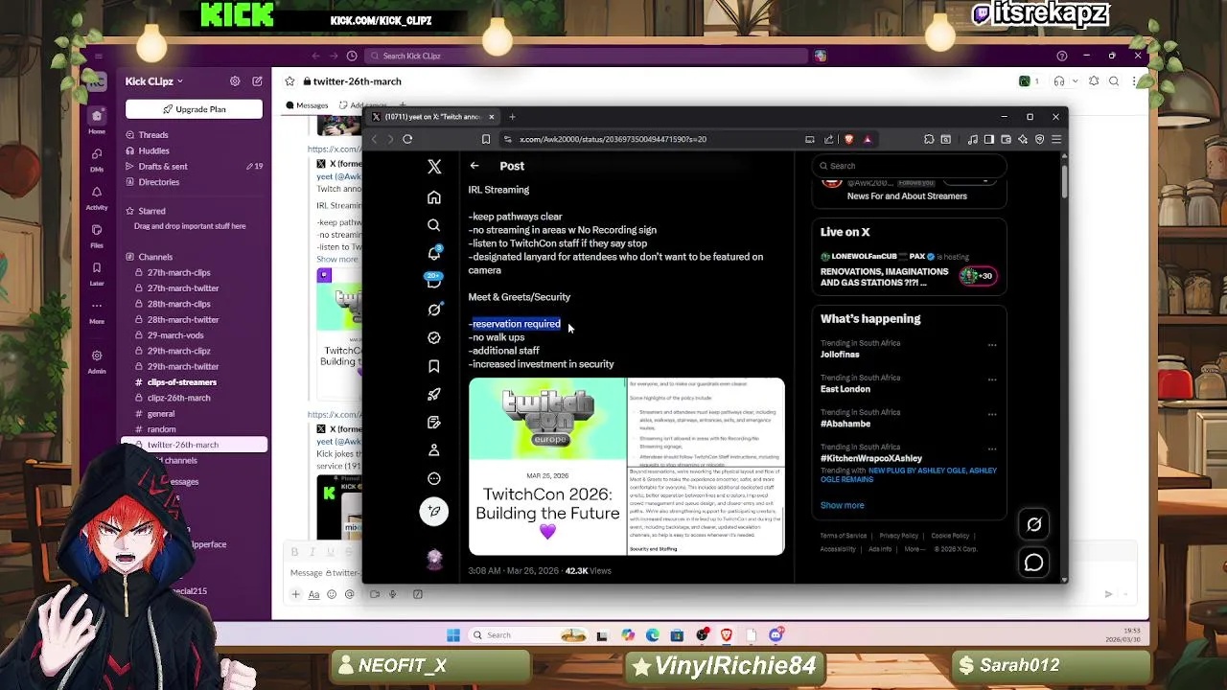Click Windows Start button on taskbar
Screen dimensions: 1227x690
[453, 635]
